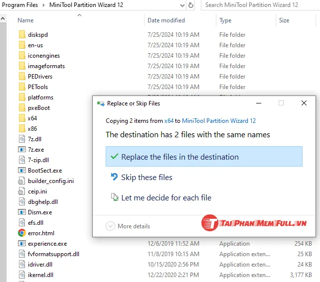Choose Let me decide for each file

click(x=161, y=197)
